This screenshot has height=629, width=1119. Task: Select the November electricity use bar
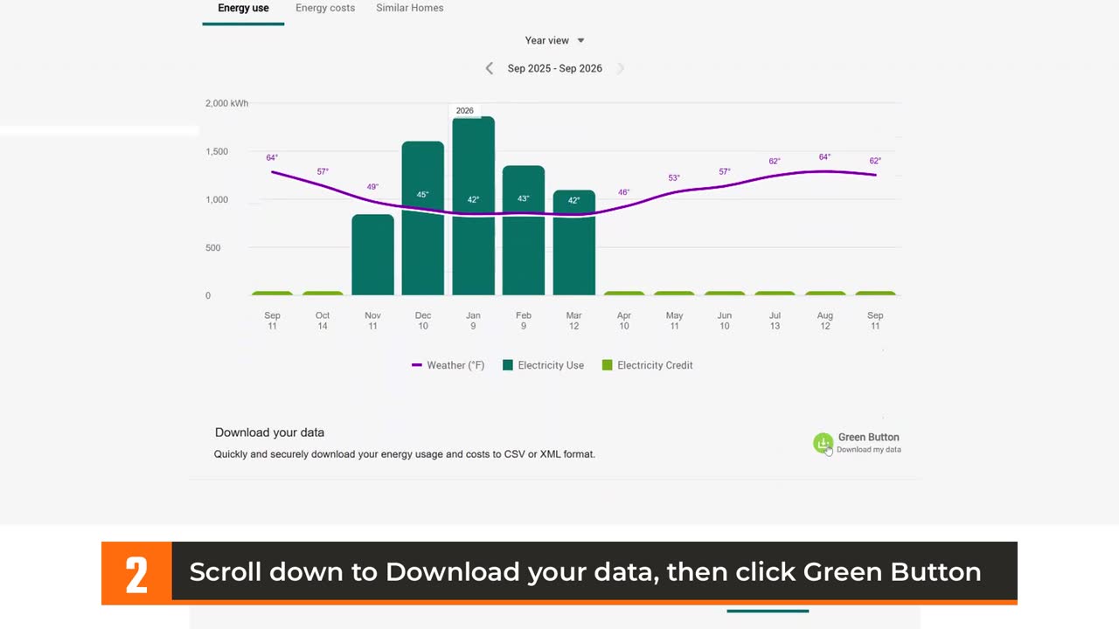(x=372, y=255)
